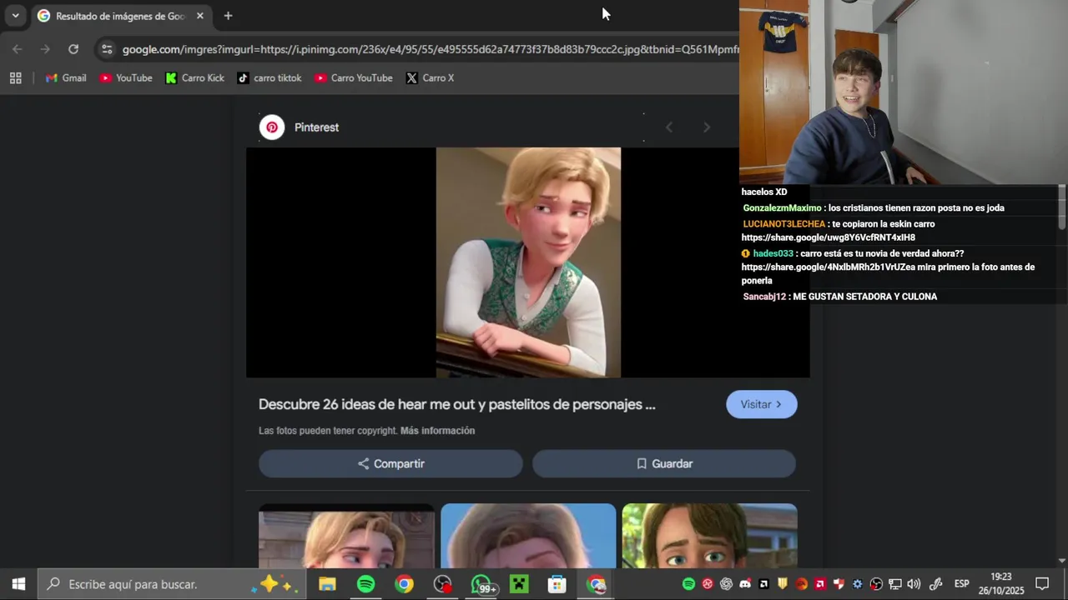The width and height of the screenshot is (1068, 600).
Task: Open the brown-haired character related thumbnail
Action: pos(709,536)
